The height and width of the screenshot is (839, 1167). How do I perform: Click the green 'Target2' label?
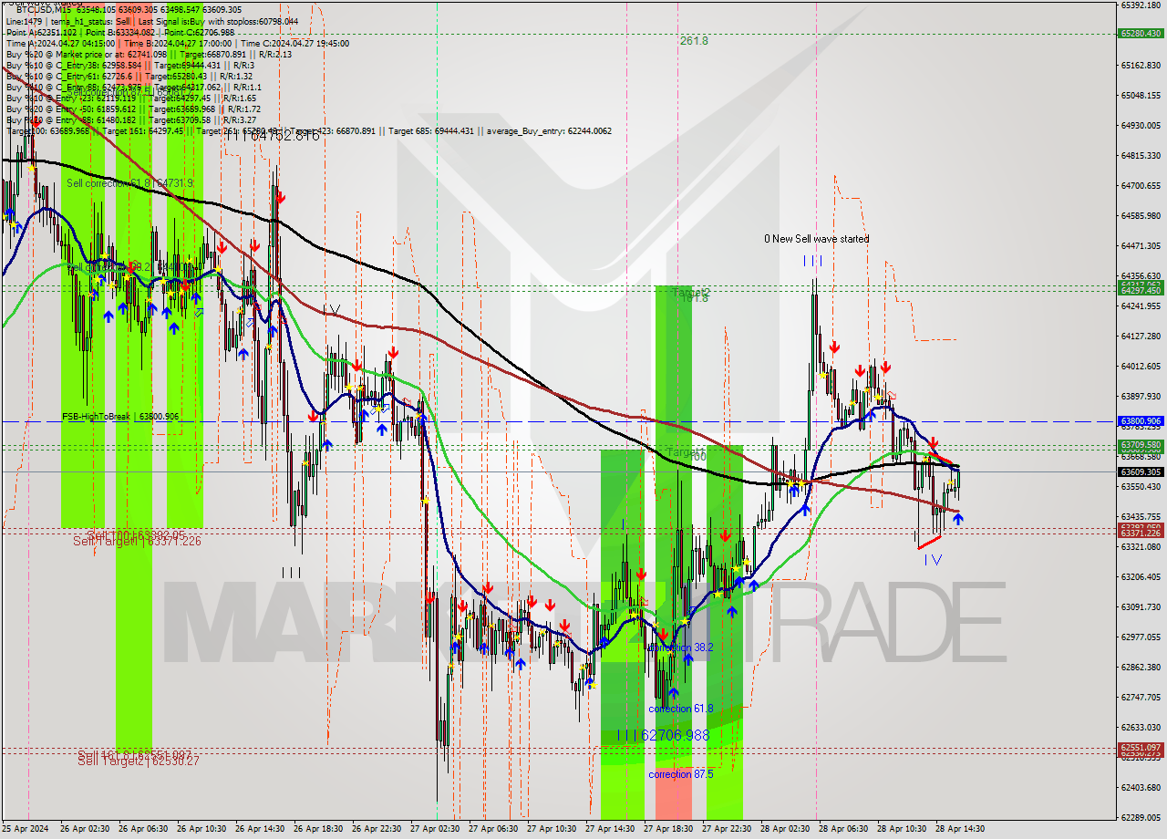click(x=690, y=293)
